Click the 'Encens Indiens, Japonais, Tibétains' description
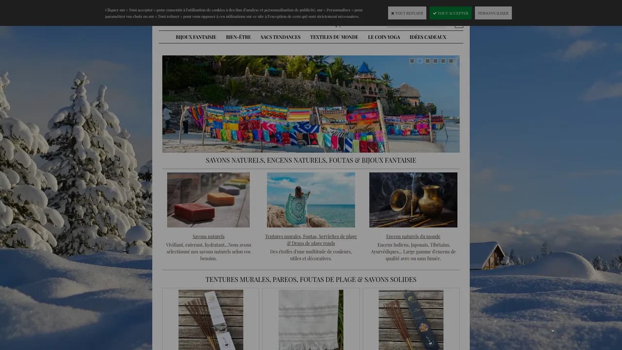The width and height of the screenshot is (622, 350). pos(413,252)
